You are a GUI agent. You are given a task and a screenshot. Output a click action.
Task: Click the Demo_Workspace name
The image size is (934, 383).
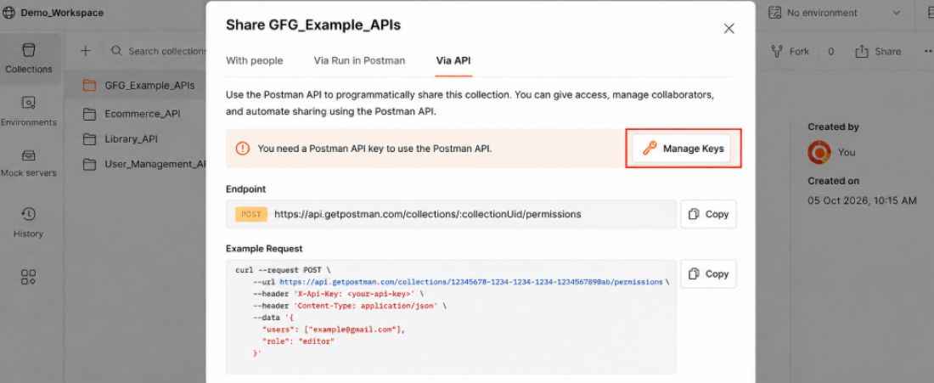point(62,13)
